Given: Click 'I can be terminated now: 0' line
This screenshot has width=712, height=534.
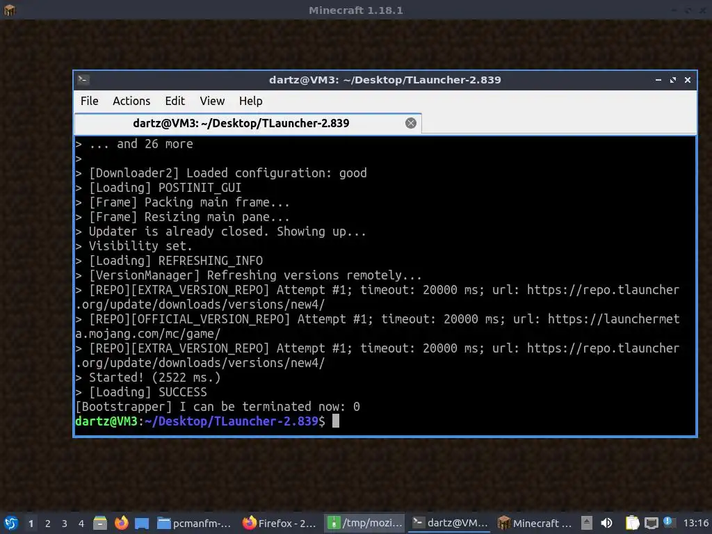Looking at the screenshot, I should (x=218, y=406).
